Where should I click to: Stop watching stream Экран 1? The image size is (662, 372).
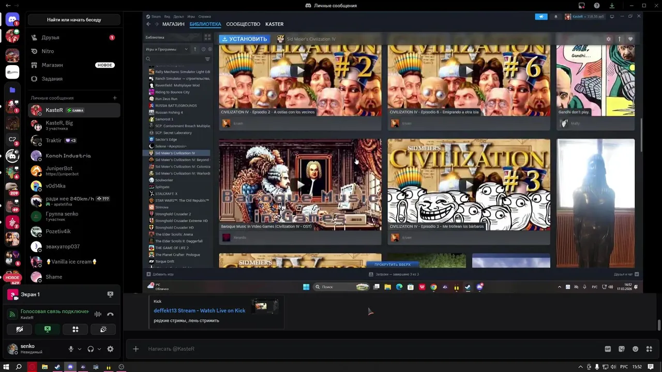[110, 294]
